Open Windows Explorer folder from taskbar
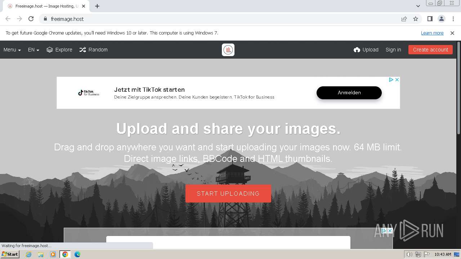The image size is (461, 259). (x=41, y=254)
